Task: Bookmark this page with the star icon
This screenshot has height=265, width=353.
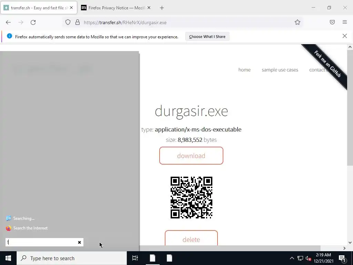Action: [297, 22]
